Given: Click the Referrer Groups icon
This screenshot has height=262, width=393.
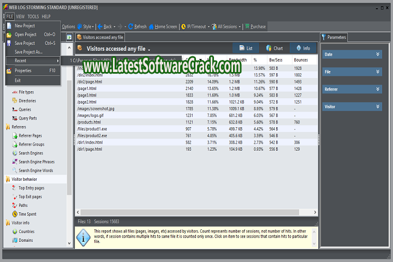Looking at the screenshot, I should pyautogui.click(x=15, y=145).
